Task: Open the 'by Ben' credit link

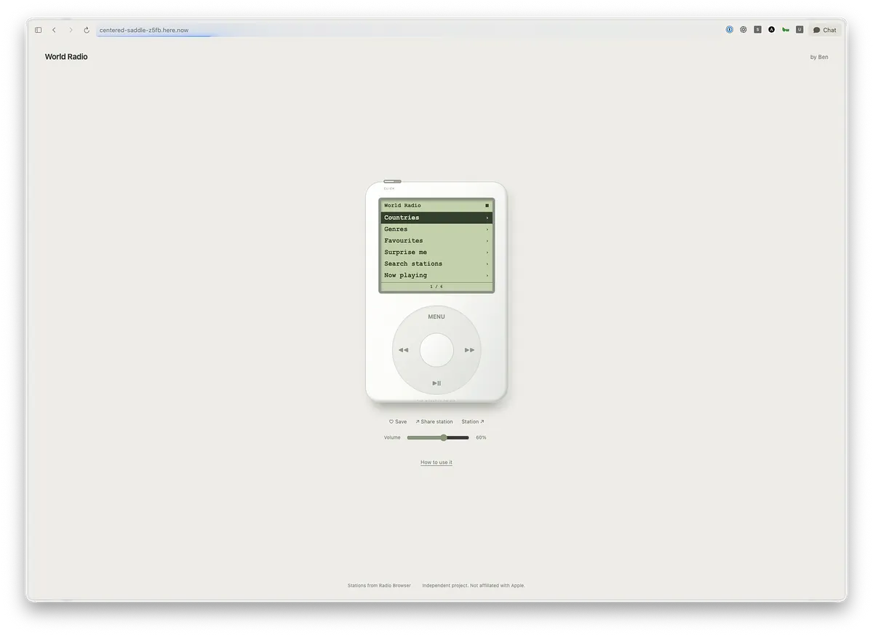Action: click(819, 57)
